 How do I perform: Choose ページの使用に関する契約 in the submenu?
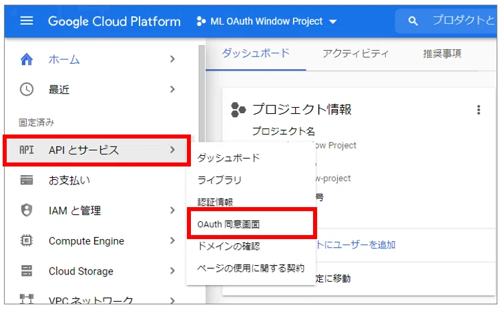click(x=251, y=268)
